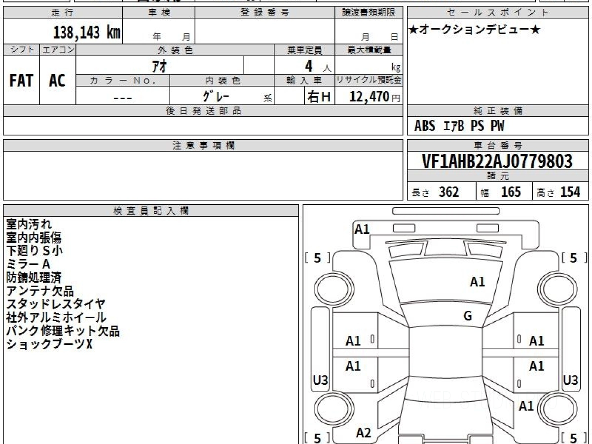The image size is (592, 444).
Task: Click the mileage value 138,143 km
Action: click(x=87, y=33)
